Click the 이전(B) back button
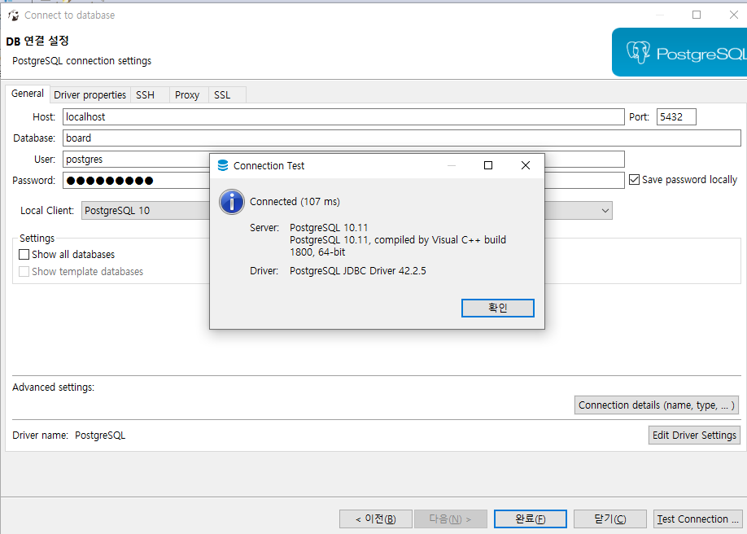 (x=375, y=519)
